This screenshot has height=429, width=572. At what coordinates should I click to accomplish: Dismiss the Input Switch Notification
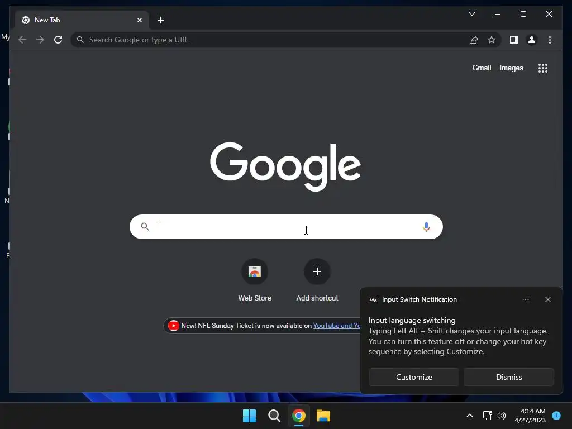[508, 377]
